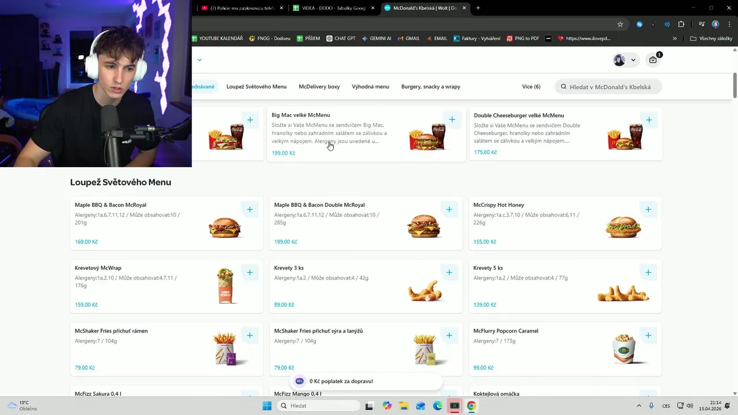Click the 199.00 Kč price of Big Mac McMenu
Screen dimensions: 738x415
pyautogui.click(x=283, y=153)
